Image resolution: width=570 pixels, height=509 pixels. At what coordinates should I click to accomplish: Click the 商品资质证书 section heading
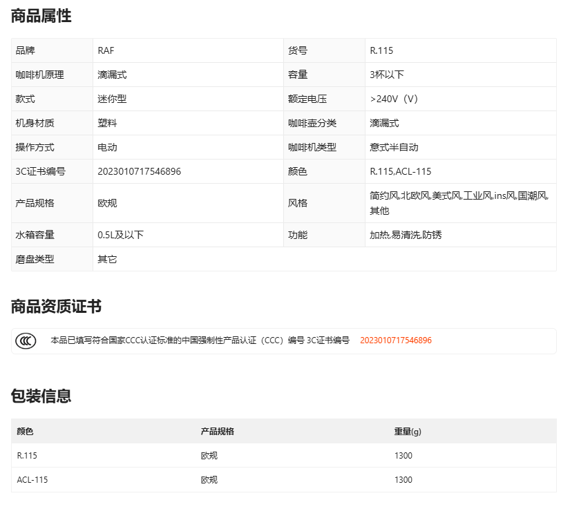56,307
